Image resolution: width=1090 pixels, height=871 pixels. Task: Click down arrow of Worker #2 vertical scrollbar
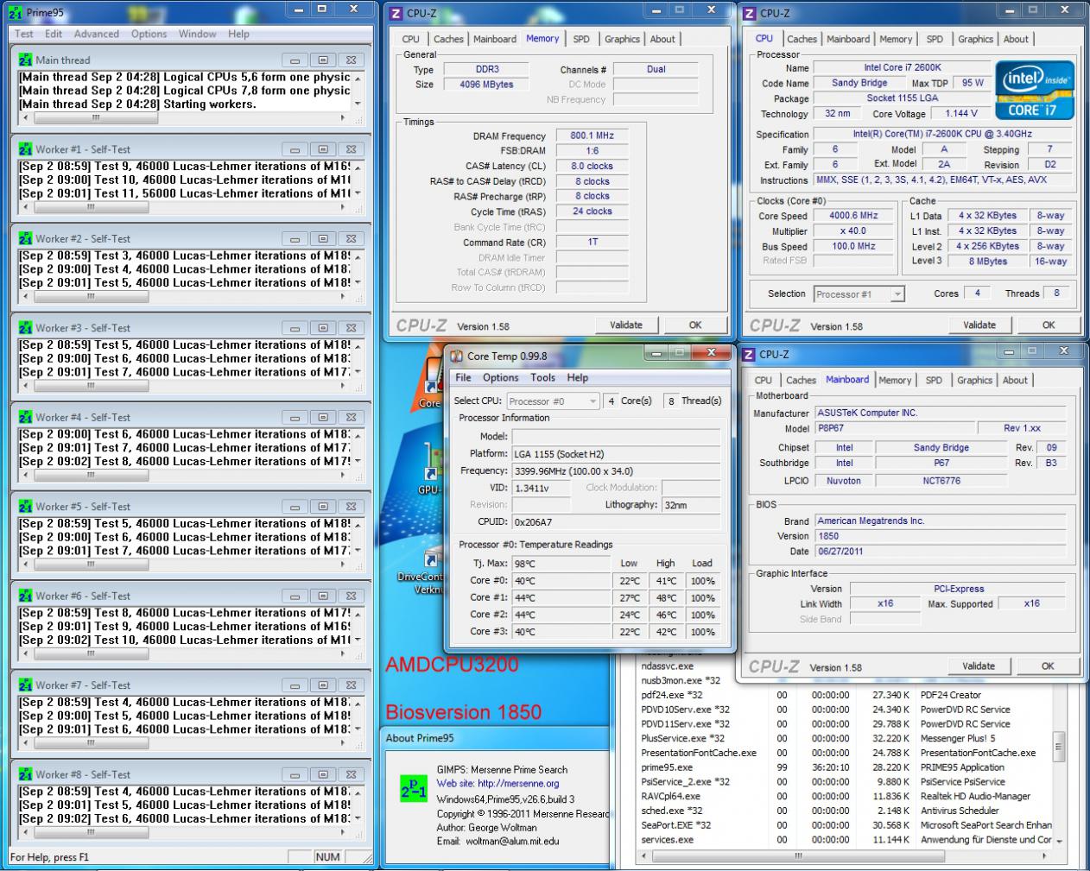click(358, 283)
